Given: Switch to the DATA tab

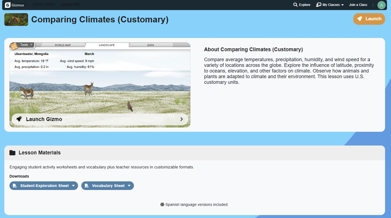Looking at the screenshot, I should point(151,45).
